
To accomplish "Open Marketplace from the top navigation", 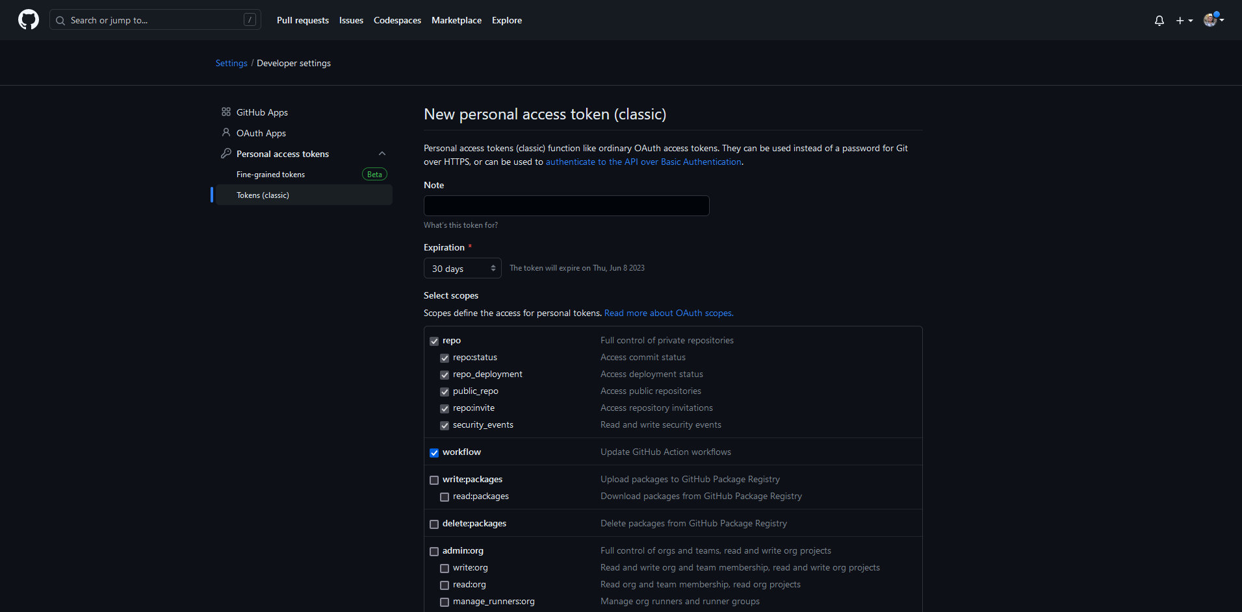I will point(456,20).
